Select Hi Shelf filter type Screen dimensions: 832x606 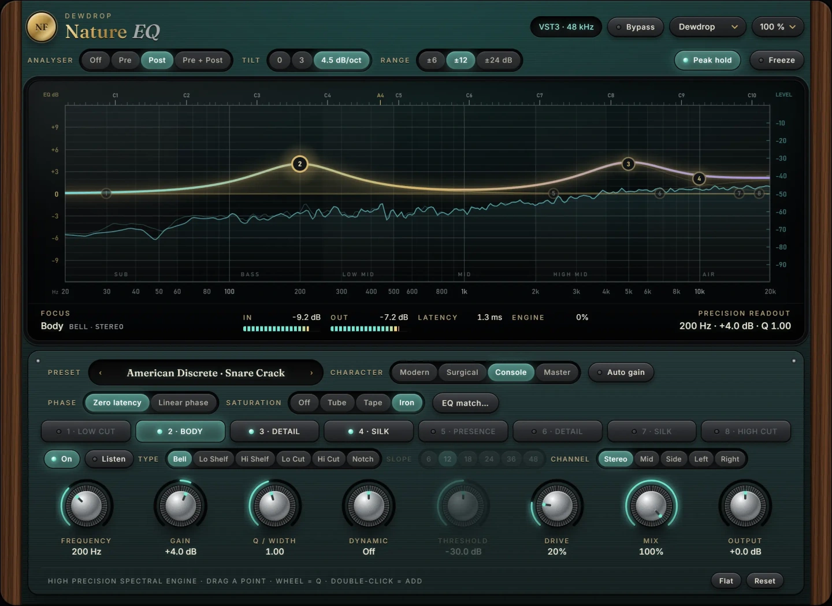pos(255,459)
